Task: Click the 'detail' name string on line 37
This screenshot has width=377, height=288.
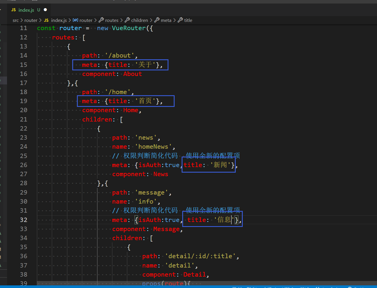Action: click(x=180, y=266)
